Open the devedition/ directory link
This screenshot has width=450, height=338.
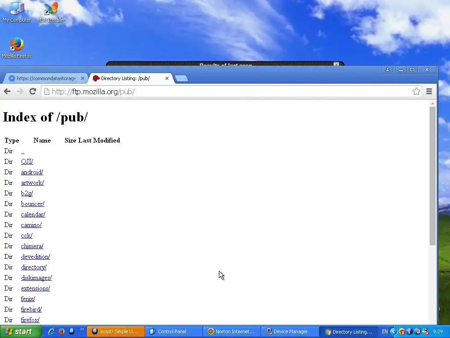point(36,257)
